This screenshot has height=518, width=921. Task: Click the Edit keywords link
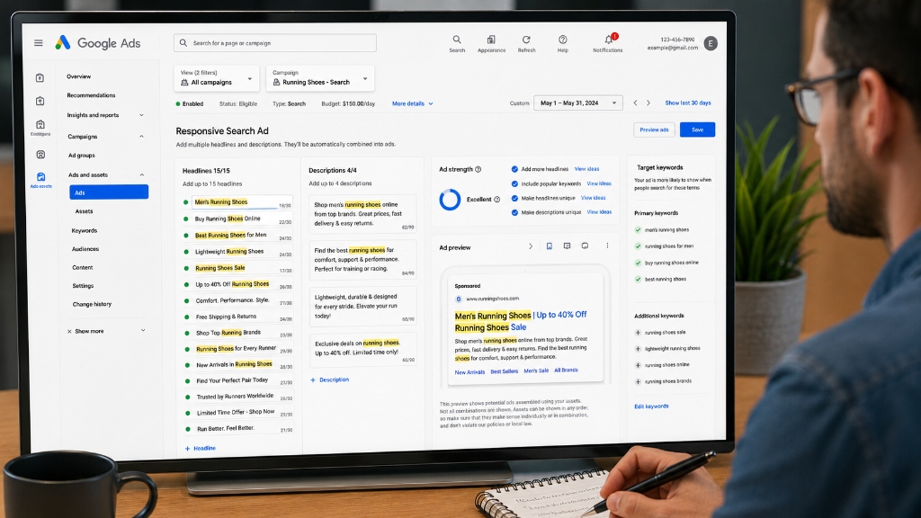tap(651, 406)
